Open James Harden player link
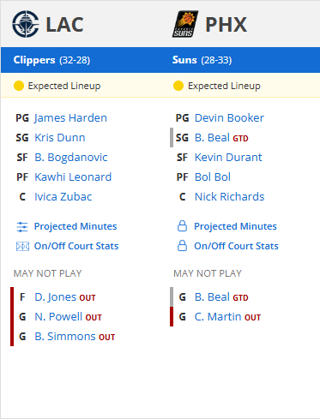 click(70, 118)
